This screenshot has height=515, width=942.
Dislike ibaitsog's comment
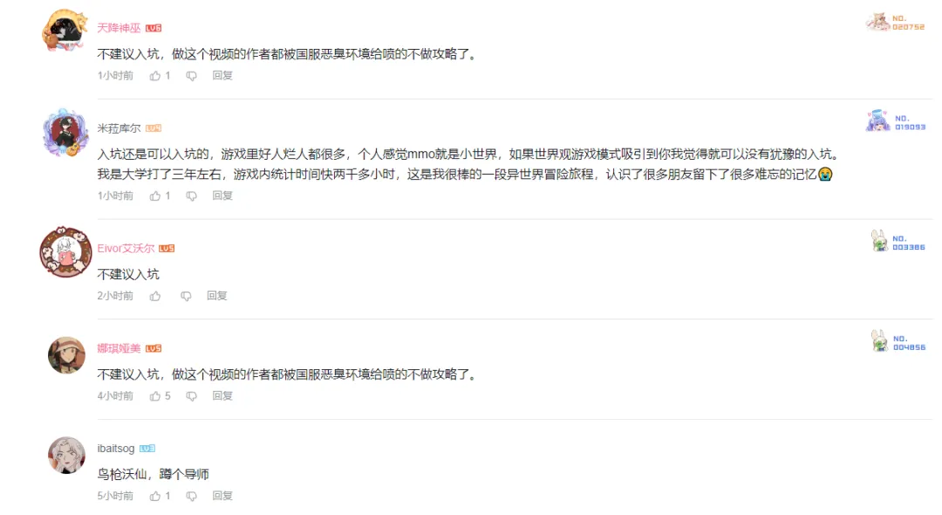[191, 496]
